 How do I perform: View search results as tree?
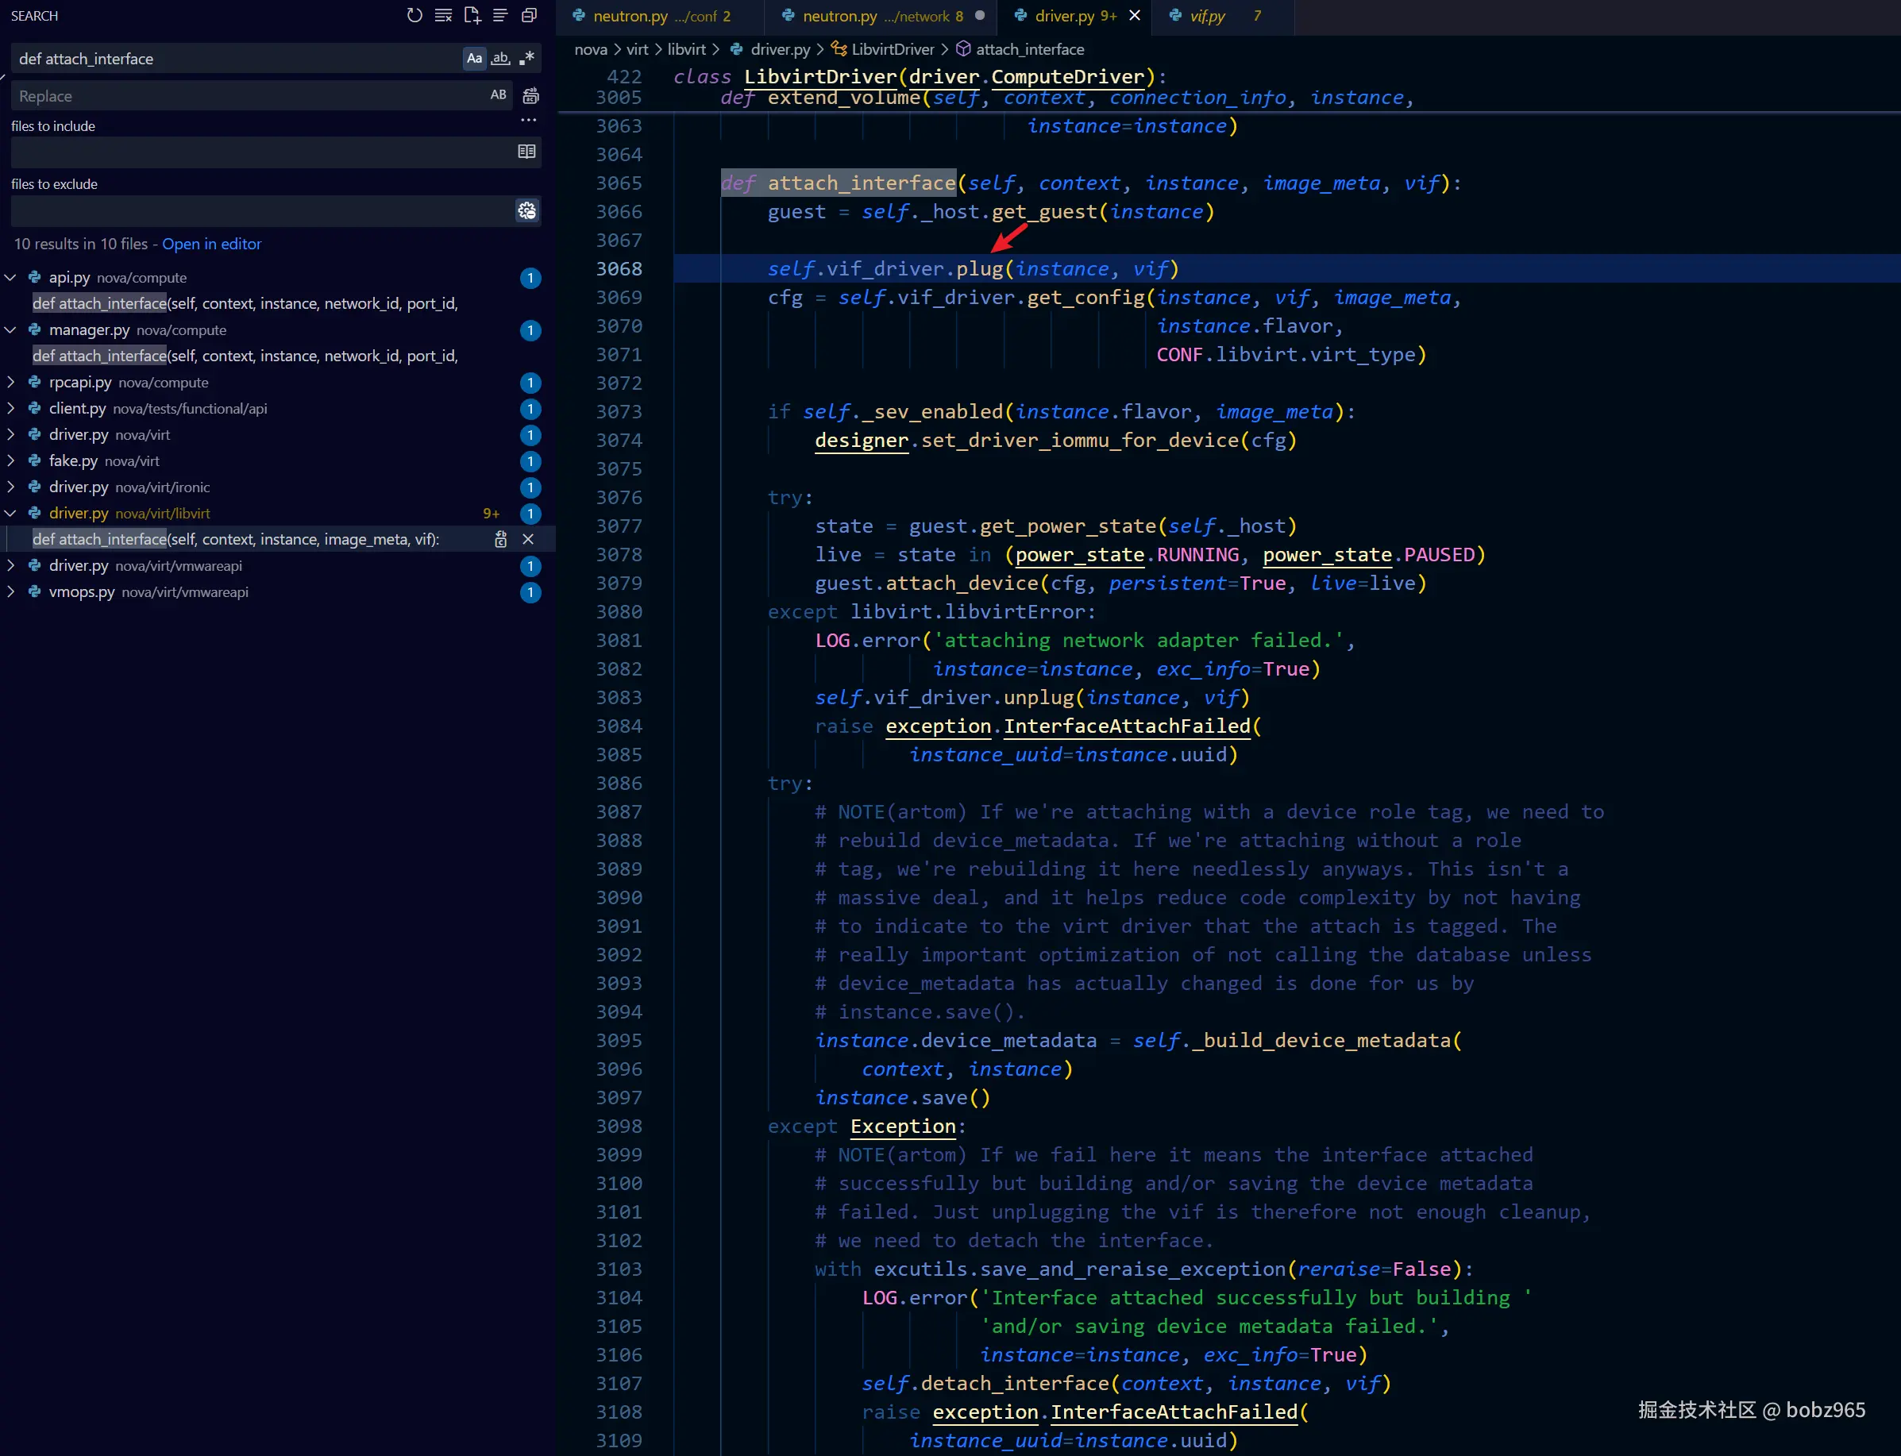coord(500,16)
